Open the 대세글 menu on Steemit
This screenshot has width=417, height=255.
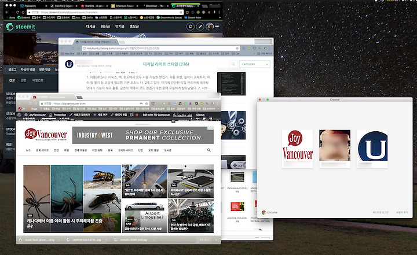coord(91,27)
